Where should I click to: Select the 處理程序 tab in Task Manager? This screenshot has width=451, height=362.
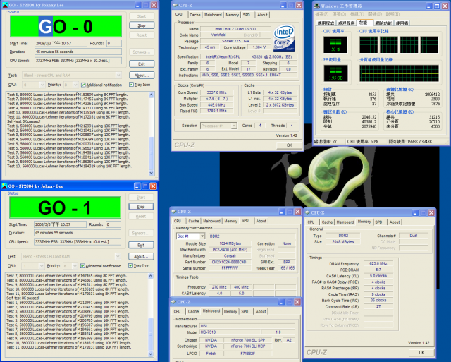pyautogui.click(x=346, y=23)
